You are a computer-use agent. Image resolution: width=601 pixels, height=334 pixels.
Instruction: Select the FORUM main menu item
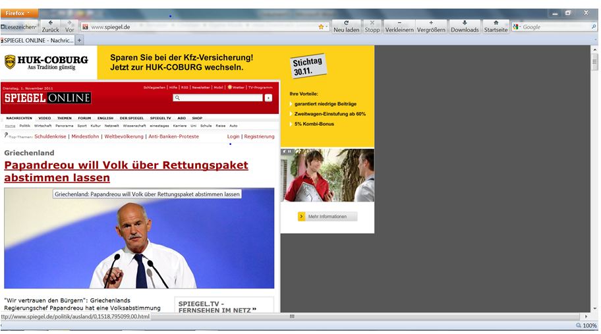pyautogui.click(x=84, y=118)
